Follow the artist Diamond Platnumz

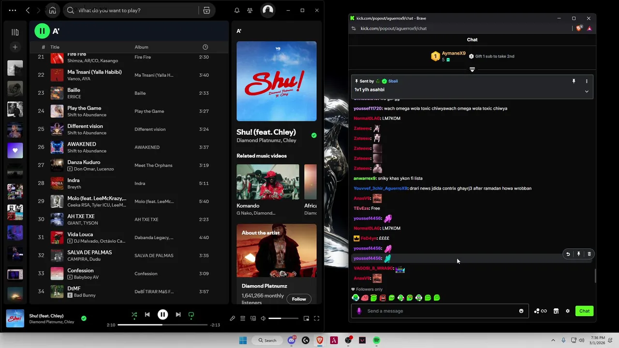click(299, 299)
